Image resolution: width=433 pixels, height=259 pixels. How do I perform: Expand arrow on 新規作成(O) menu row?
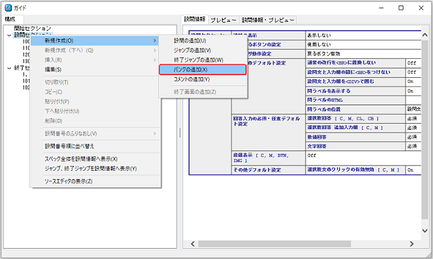pyautogui.click(x=154, y=41)
